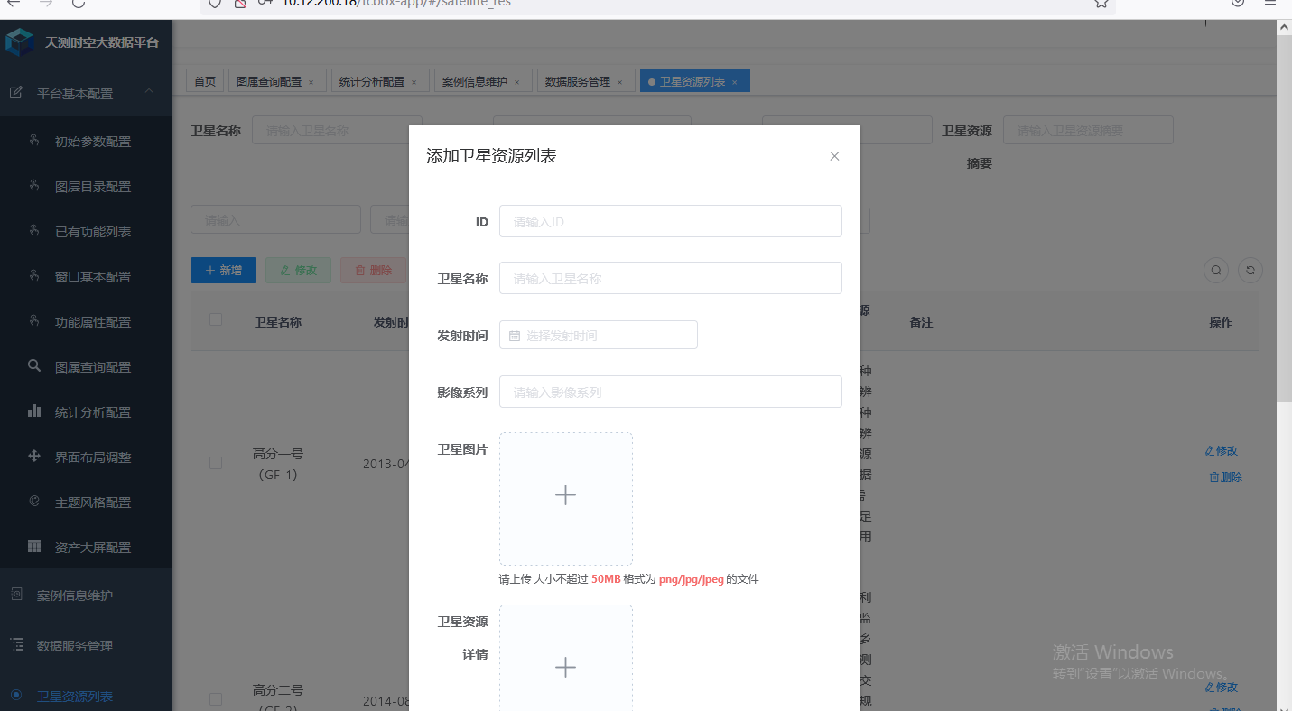Click the search magnifier icon above the table

[1215, 270]
